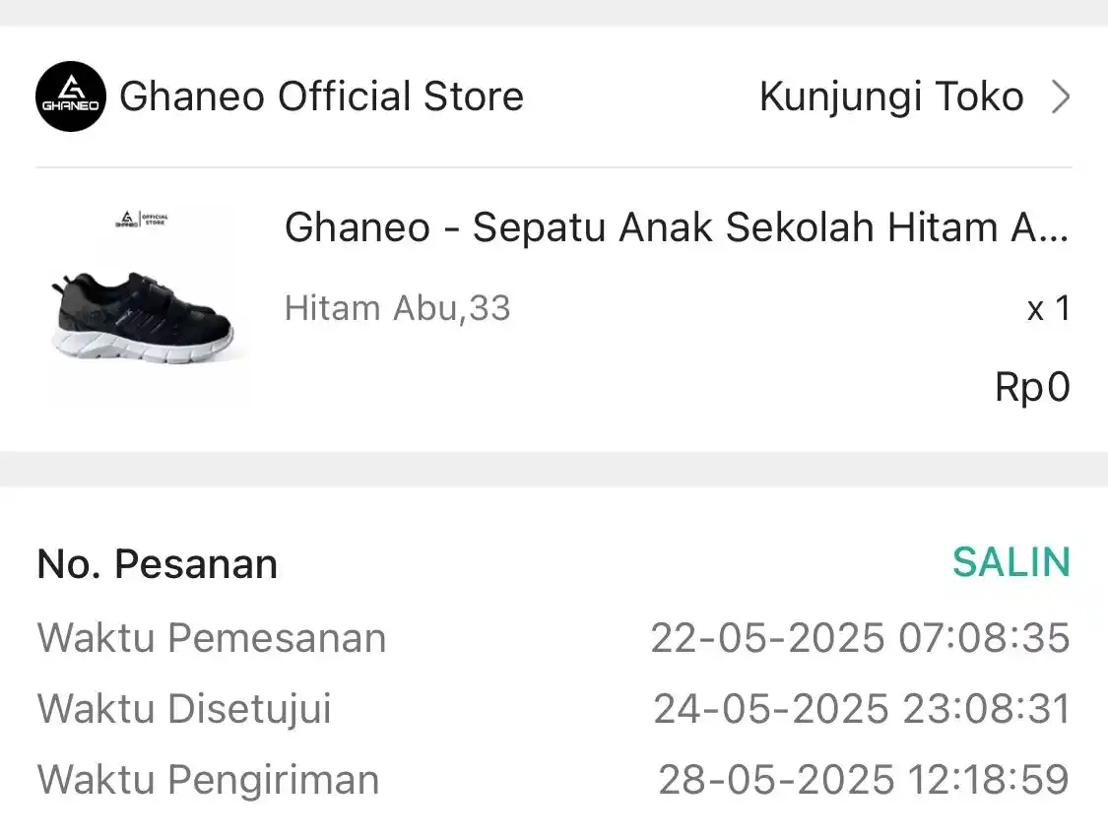Open Ghaneo Official Store name link
This screenshot has width=1108, height=837.
coord(321,97)
